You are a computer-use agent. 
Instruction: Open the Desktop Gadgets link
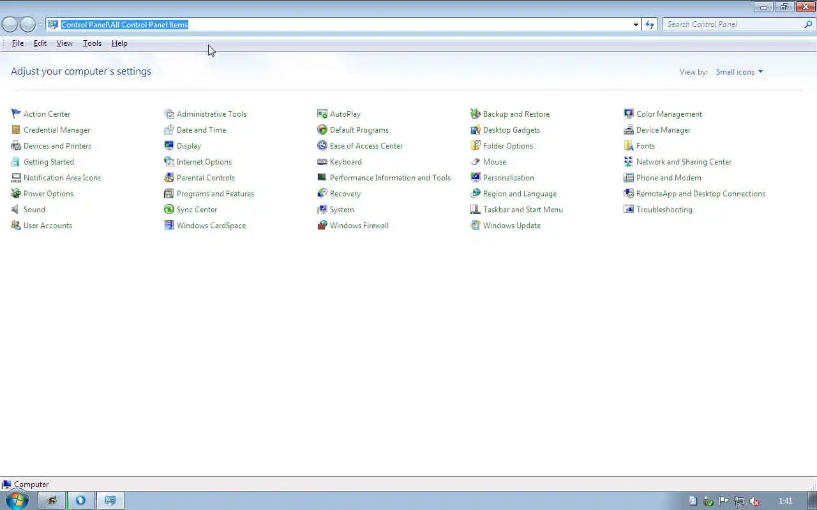click(511, 130)
